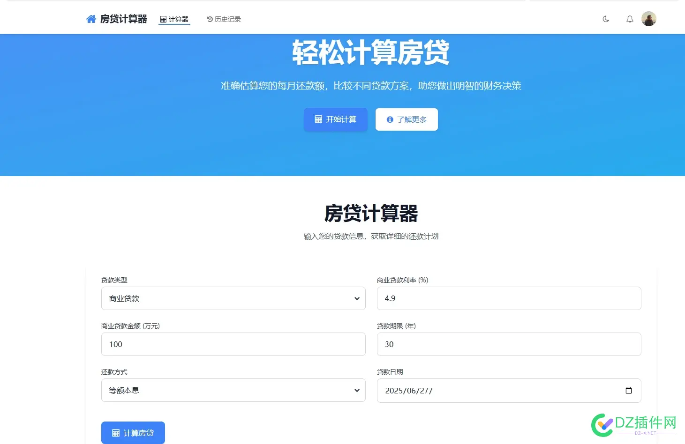Click 贷款日期 field label
Image resolution: width=685 pixels, height=444 pixels.
(390, 372)
